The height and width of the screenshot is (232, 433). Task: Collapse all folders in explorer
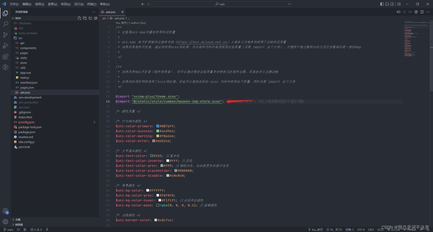tap(95, 18)
